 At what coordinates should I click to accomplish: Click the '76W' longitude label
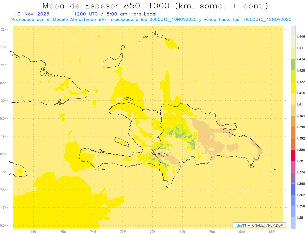coord(33,231)
